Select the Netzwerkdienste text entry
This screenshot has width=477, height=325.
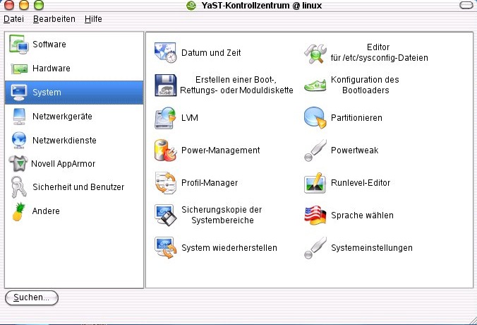click(x=64, y=141)
